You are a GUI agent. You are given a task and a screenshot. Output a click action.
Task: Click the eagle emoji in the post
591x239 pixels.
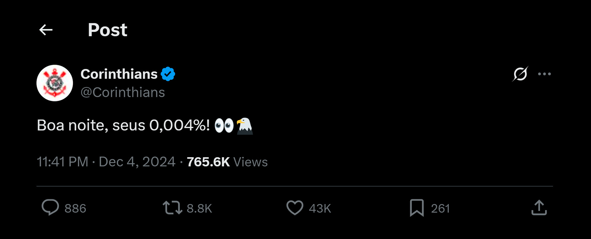(x=245, y=126)
